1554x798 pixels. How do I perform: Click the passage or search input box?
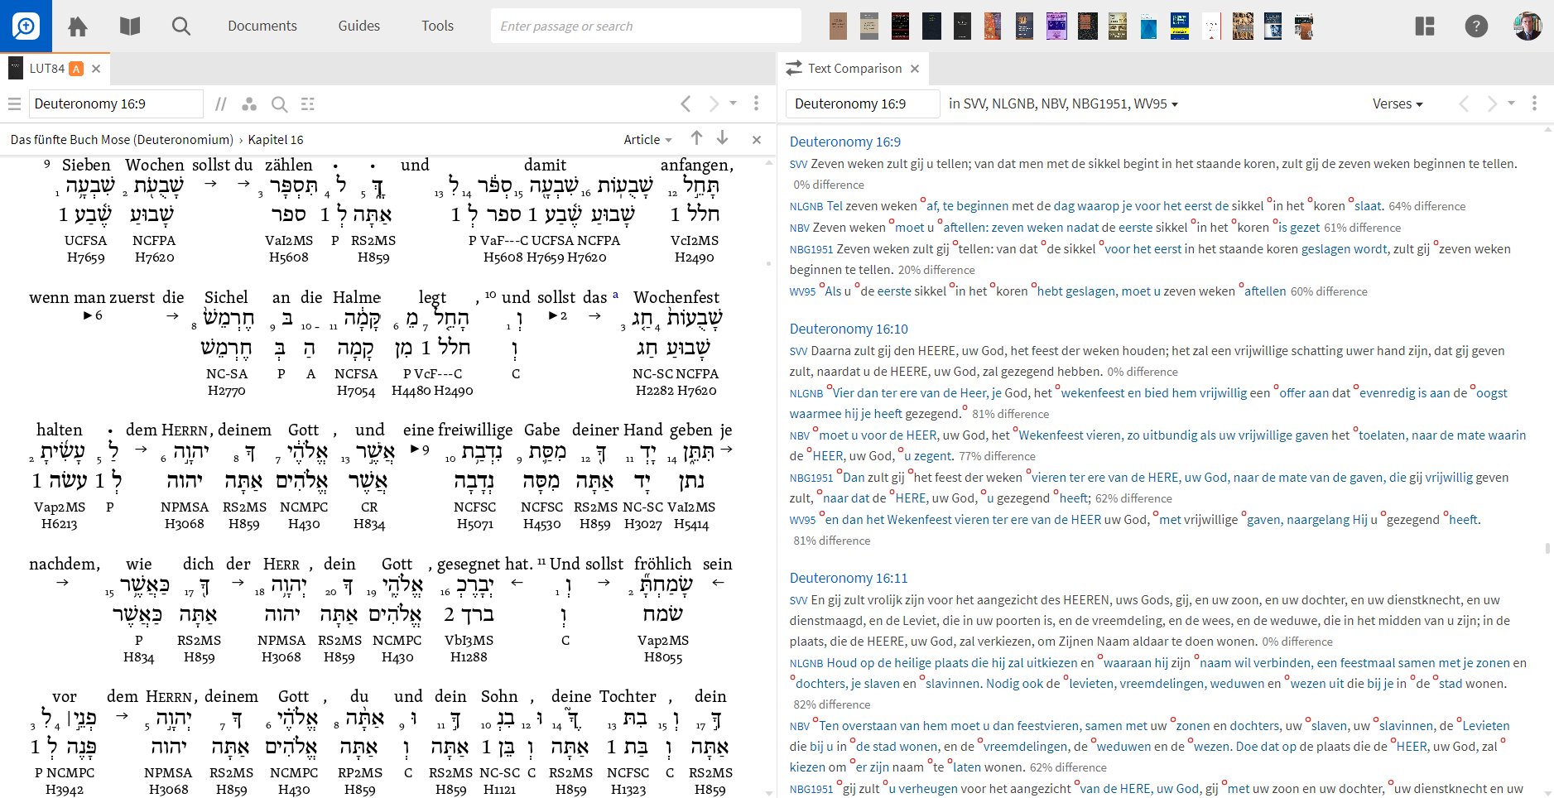click(646, 26)
